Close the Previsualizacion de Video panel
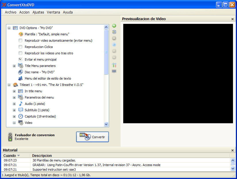The image size is (237, 179). point(232,19)
